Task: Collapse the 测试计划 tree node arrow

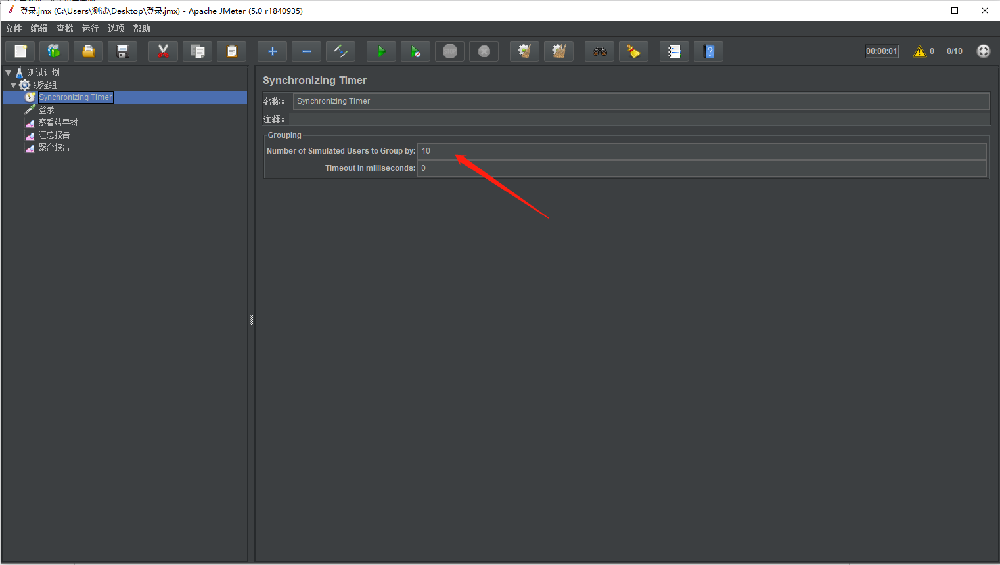Action: point(8,72)
